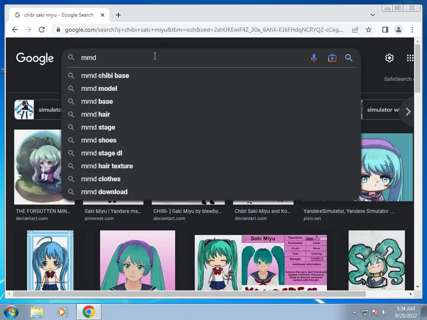Open "YandereSimulator, Yandere Simulator ..." link
This screenshot has width=427, height=320.
(349, 211)
